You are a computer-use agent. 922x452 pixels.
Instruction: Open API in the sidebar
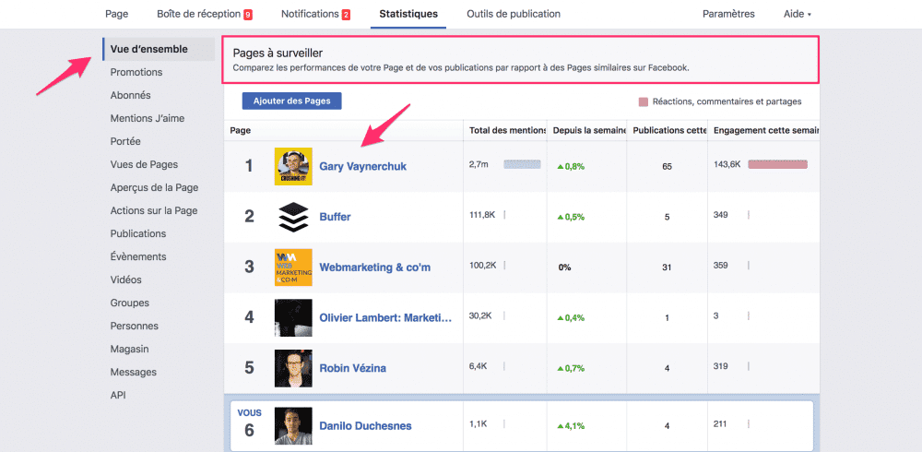(x=118, y=395)
